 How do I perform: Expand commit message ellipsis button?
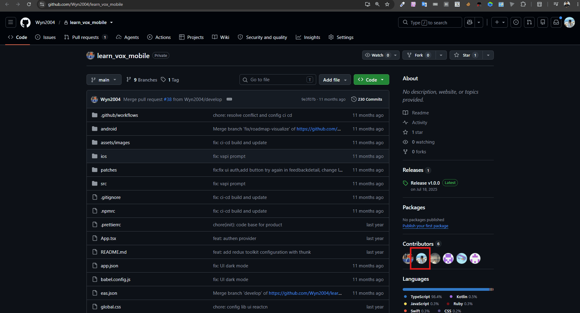click(229, 99)
